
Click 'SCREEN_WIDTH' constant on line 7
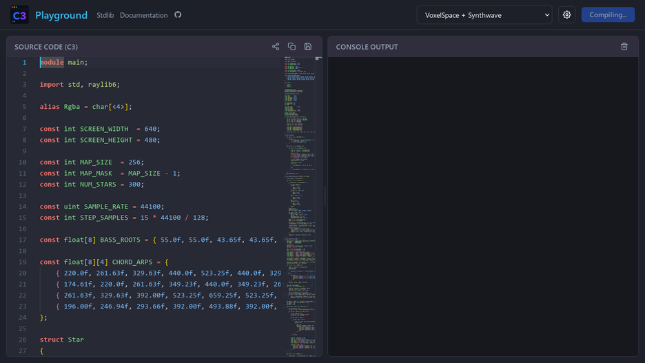click(x=104, y=129)
